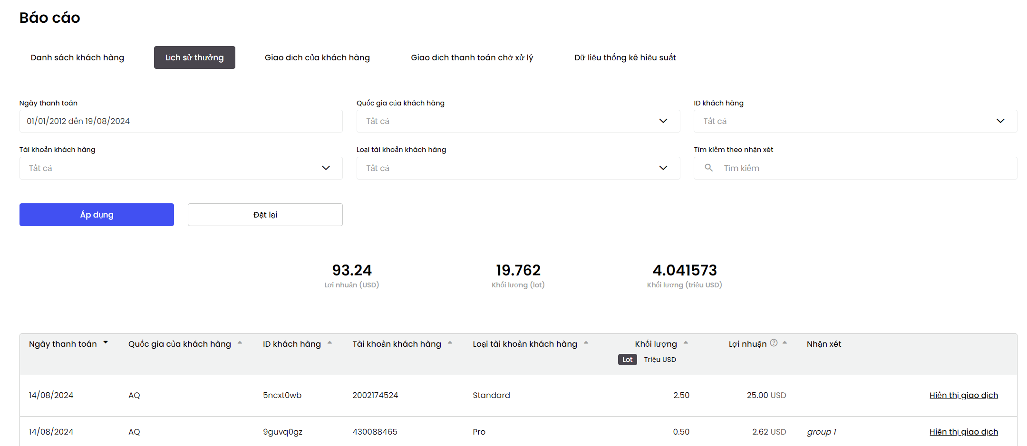The width and height of the screenshot is (1027, 446).
Task: Click the Khối lượng sort arrow
Action: pyautogui.click(x=686, y=342)
